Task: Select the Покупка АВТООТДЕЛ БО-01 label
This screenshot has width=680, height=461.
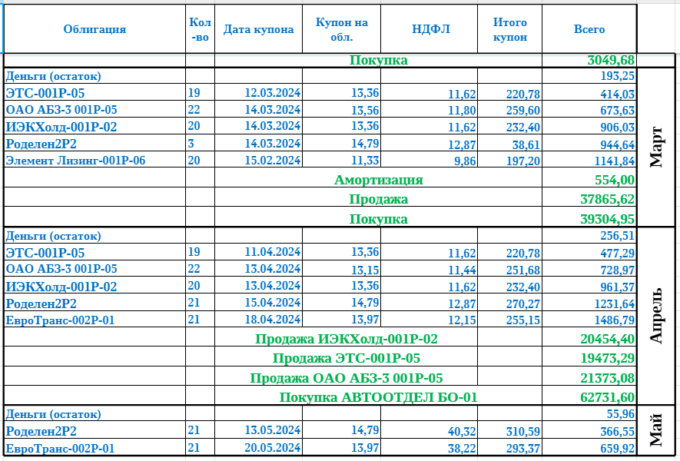Action: [x=378, y=396]
